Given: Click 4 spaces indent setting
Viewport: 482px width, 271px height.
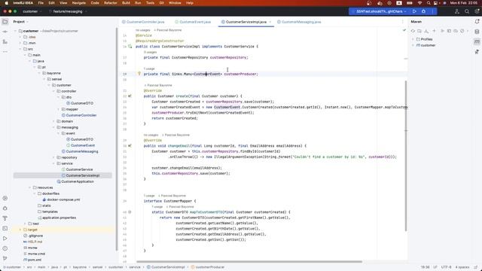Looking at the screenshot, I should pyautogui.click(x=462, y=267).
